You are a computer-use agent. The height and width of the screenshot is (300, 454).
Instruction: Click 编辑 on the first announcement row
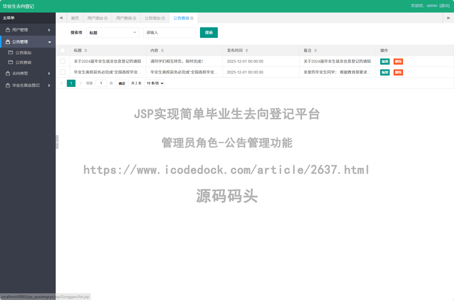(385, 61)
